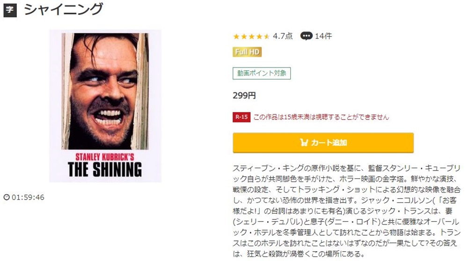Click the clock icon beside the runtime
This screenshot has height=261, width=468.
coord(7,197)
